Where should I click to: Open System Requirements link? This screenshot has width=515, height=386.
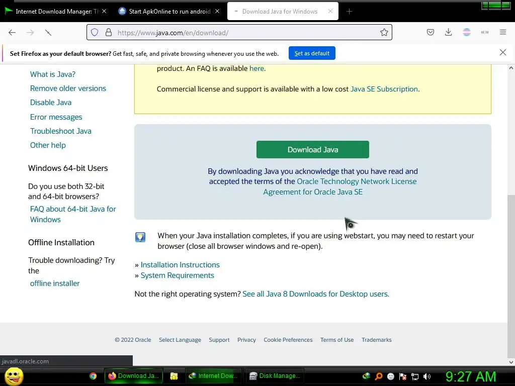coord(178,275)
